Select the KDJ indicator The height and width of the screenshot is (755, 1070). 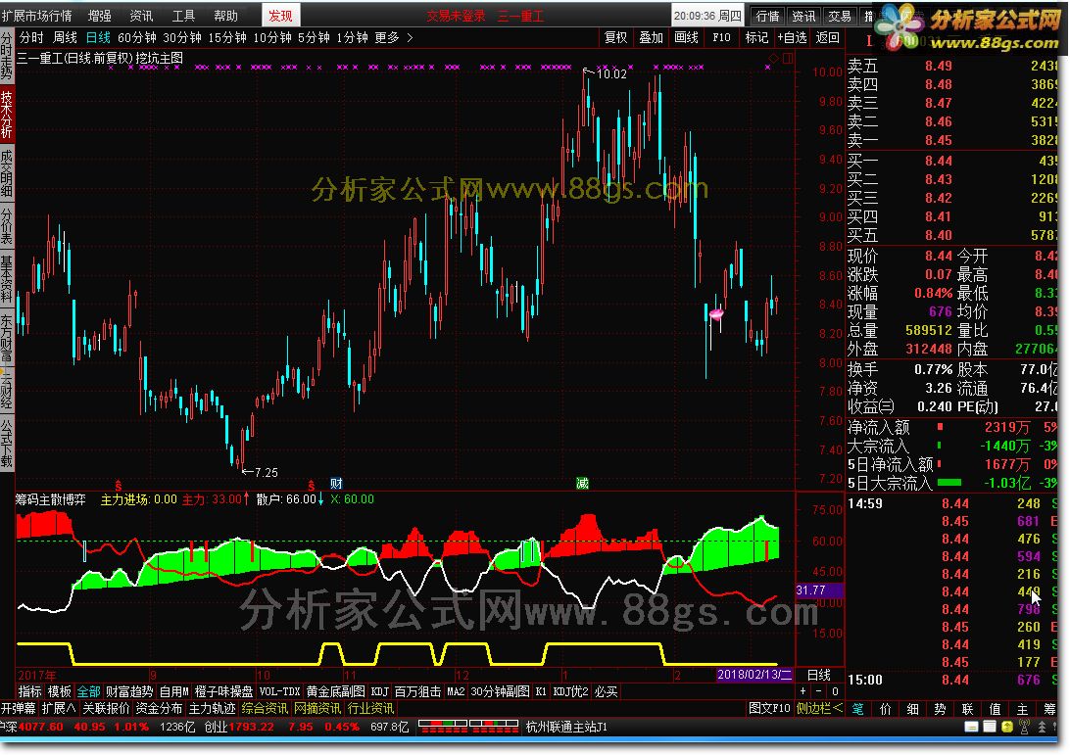point(379,691)
